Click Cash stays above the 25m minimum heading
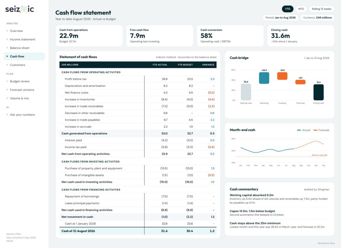 pyautogui.click(x=255, y=223)
